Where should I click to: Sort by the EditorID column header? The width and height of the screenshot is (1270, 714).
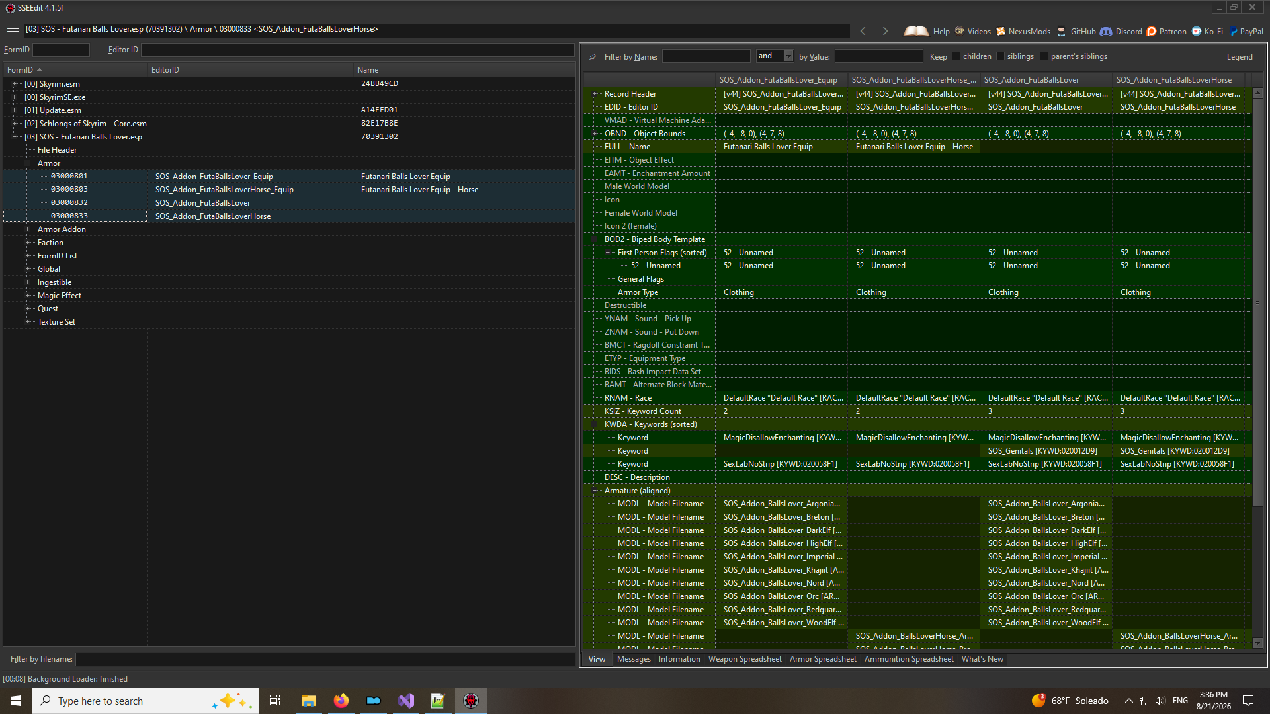[x=250, y=70]
